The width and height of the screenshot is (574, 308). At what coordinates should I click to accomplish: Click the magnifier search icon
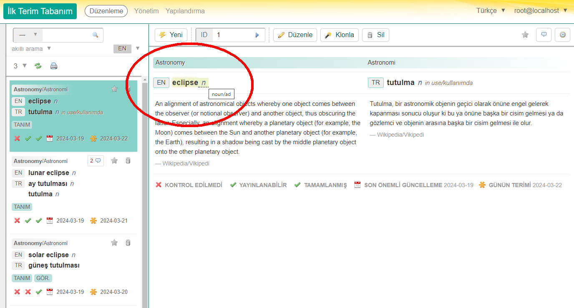pyautogui.click(x=95, y=35)
